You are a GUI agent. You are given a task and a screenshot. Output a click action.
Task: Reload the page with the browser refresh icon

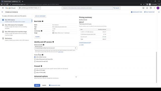7,5
